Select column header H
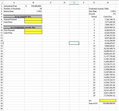Viewport: 119px width, 111px height. pyautogui.click(x=108, y=3)
